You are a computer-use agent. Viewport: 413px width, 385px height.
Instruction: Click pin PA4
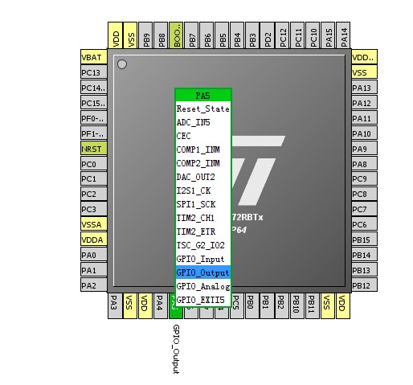pos(161,305)
